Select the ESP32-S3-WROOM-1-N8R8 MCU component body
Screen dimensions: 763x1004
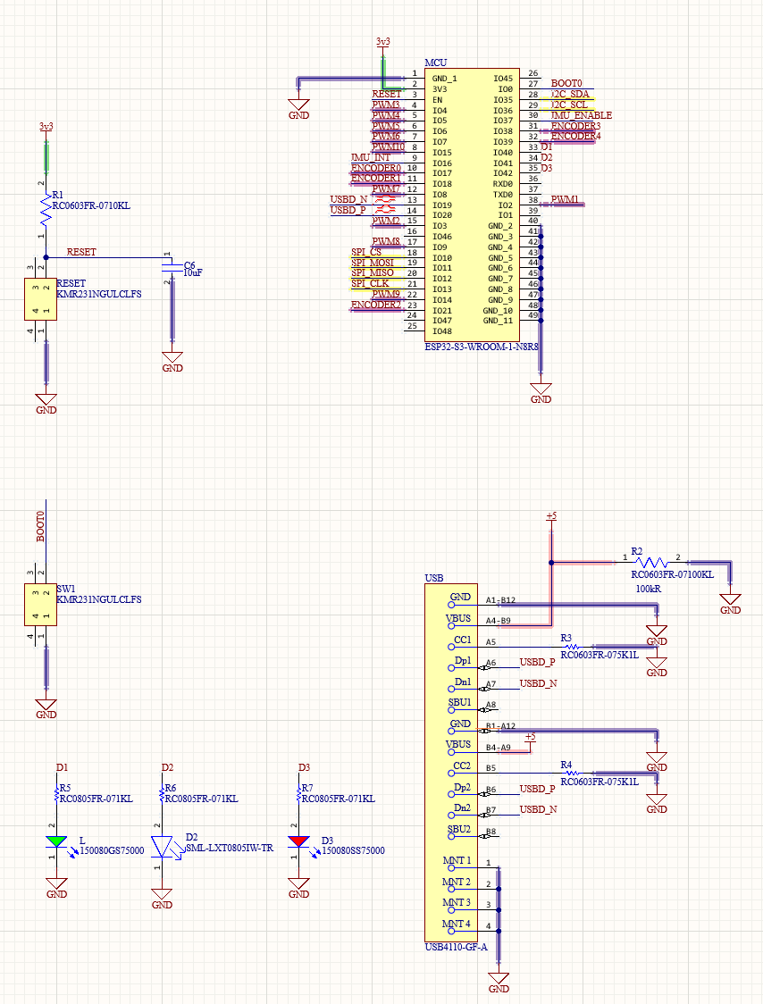click(x=471, y=205)
